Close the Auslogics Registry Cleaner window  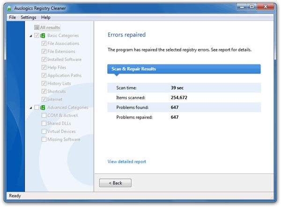266,7
